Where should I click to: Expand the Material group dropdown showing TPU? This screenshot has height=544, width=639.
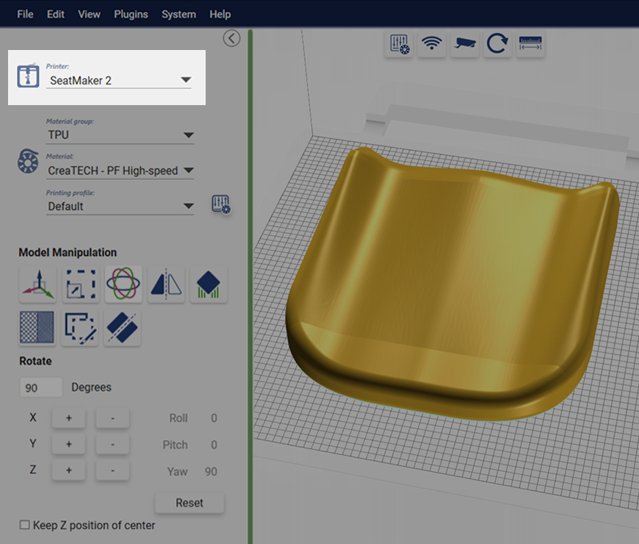tap(120, 135)
